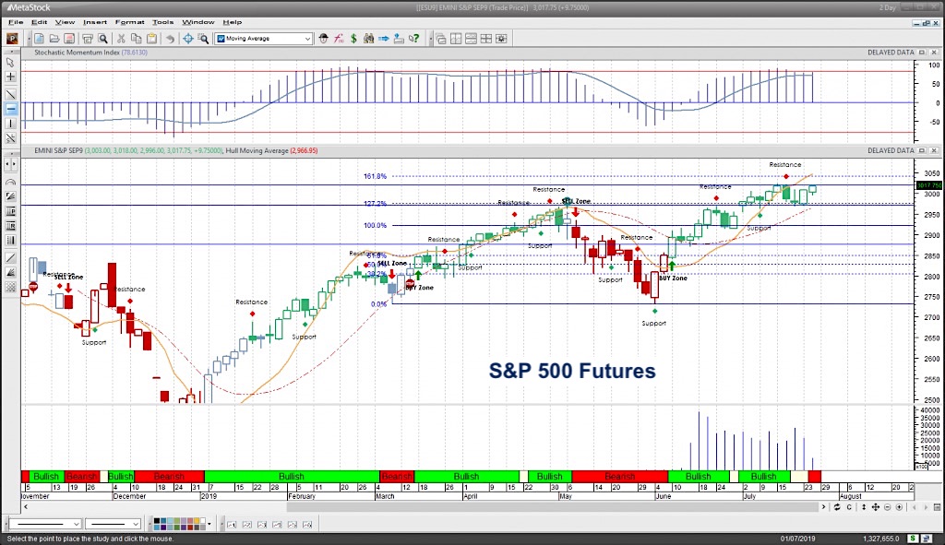The height and width of the screenshot is (545, 945).
Task: Click the refresh chart arrows icon
Action: point(836,507)
